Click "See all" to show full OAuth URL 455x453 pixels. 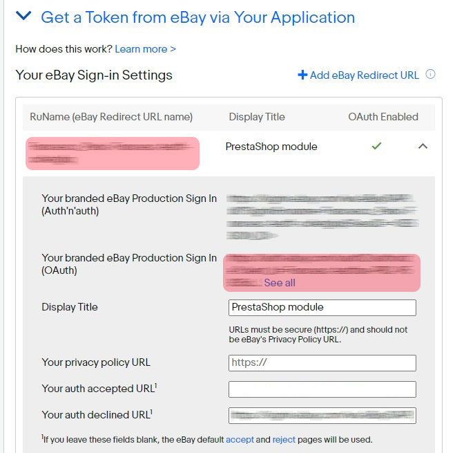pyautogui.click(x=280, y=283)
